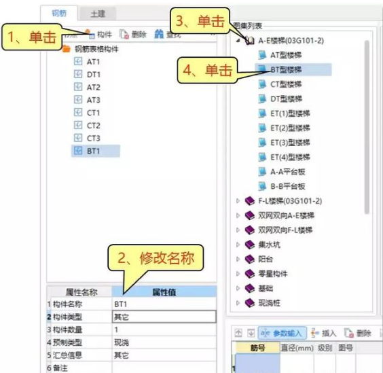383x373 pixels.
Task: Click the 属性值 column header
Action: pyautogui.click(x=164, y=292)
